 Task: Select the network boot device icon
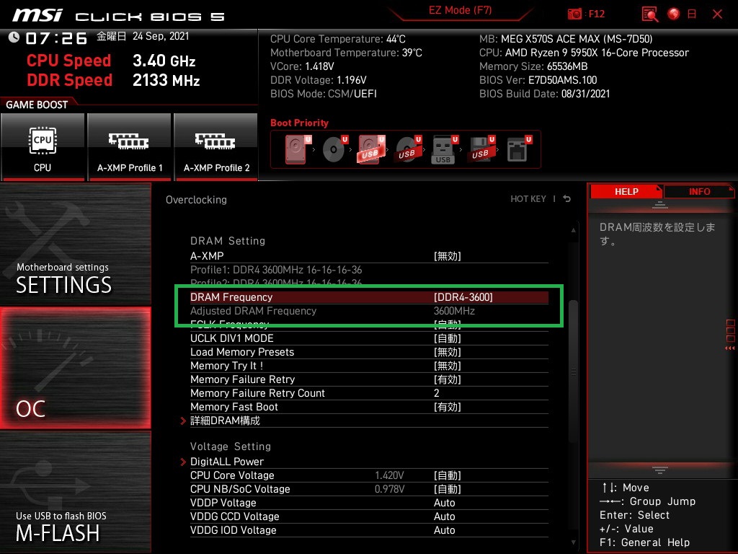[519, 149]
